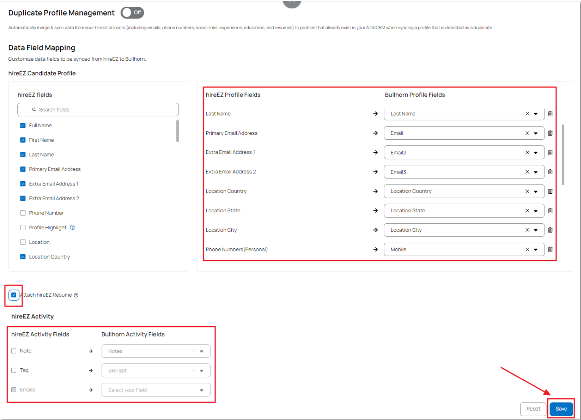Check the Profile Highlight field
This screenshot has height=420, width=581.
tap(23, 227)
